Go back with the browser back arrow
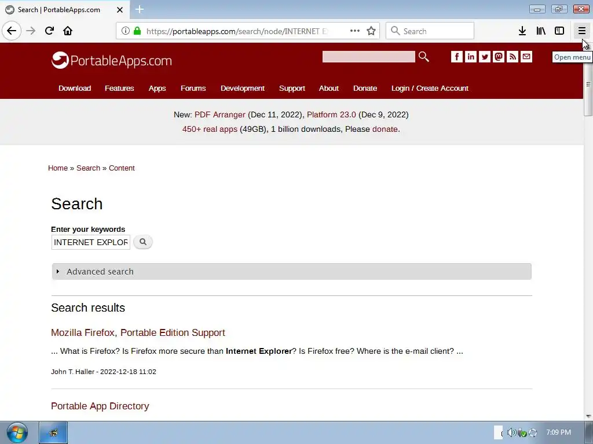The width and height of the screenshot is (593, 444). (12, 31)
